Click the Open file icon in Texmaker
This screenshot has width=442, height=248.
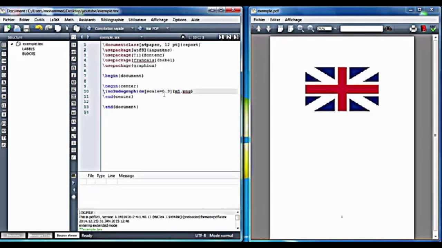point(17,28)
